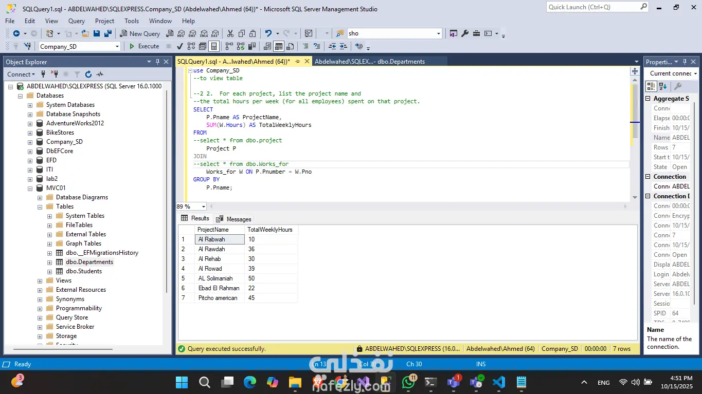Toggle Results to Grid output mode
The width and height of the screenshot is (702, 394).
(278, 46)
